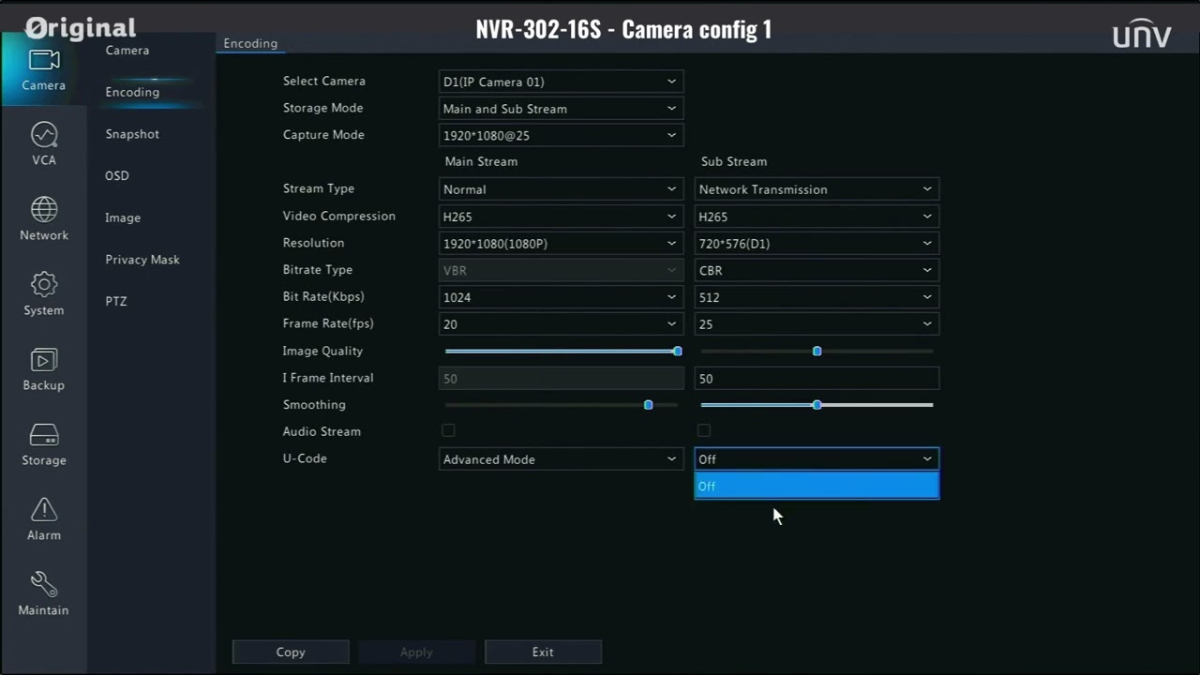
Task: Toggle Sub Stream Audio Stream checkbox
Action: pos(704,430)
